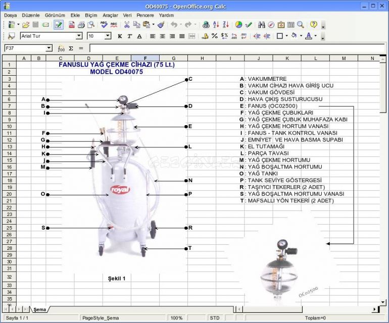Image resolution: width=389 pixels, height=323 pixels.
Task: Insert Hyperlink globe icon
Action: coord(206,25)
